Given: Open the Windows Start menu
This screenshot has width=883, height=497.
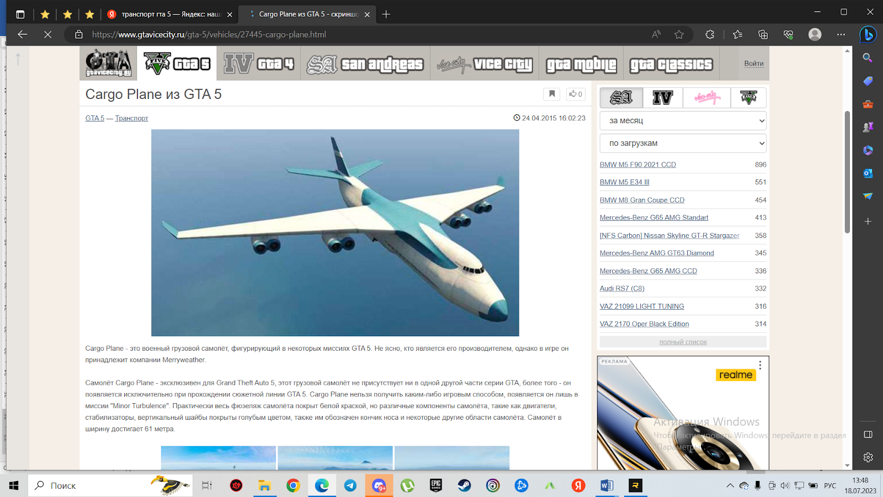Looking at the screenshot, I should pyautogui.click(x=14, y=485).
